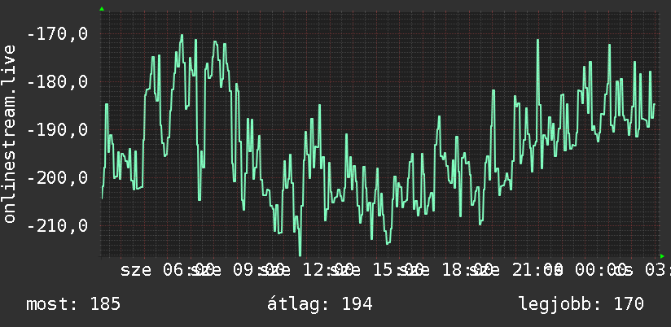Click the -200,0 axis label
671x327 pixels.
pos(57,177)
